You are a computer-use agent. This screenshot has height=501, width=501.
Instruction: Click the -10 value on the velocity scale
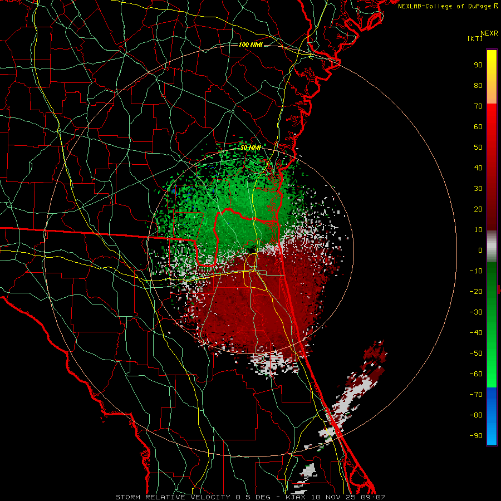point(476,271)
